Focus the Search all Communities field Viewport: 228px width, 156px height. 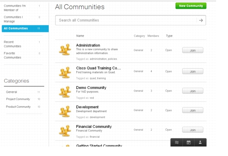click(126, 20)
